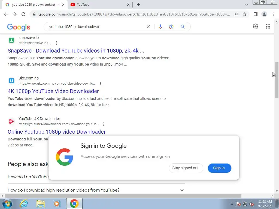279x209 pixels.
Task: Open Windows Explorer from the taskbar
Action: pyautogui.click(x=41, y=204)
